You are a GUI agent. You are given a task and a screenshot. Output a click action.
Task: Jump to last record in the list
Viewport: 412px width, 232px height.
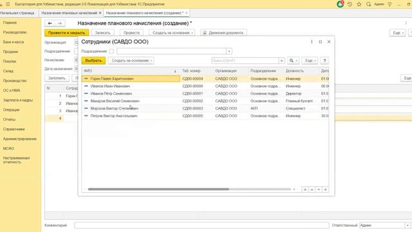[325, 189]
